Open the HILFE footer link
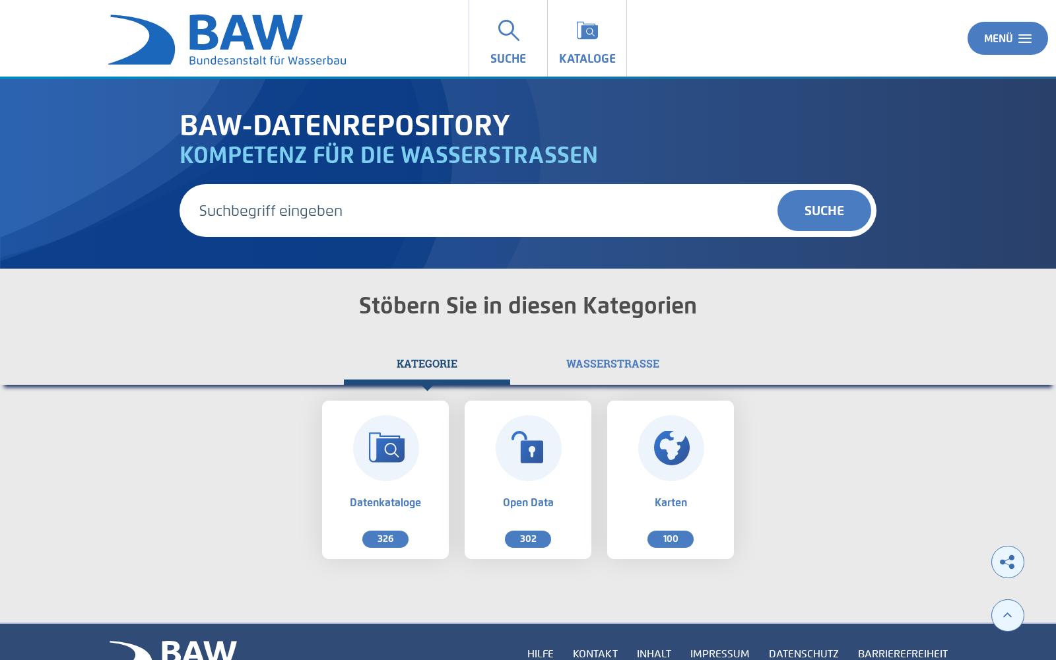The width and height of the screenshot is (1056, 660). (x=541, y=653)
